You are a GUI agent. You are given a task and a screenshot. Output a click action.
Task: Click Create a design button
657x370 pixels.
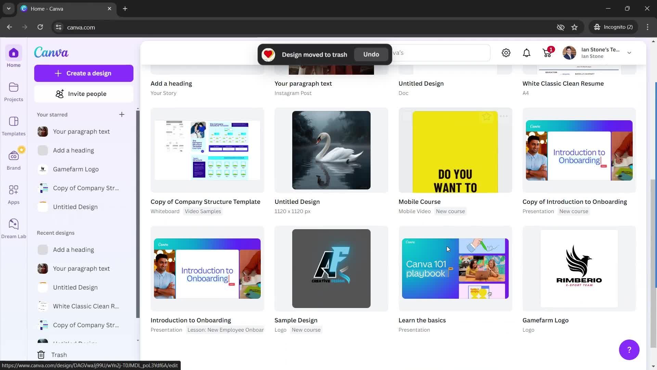tap(84, 73)
